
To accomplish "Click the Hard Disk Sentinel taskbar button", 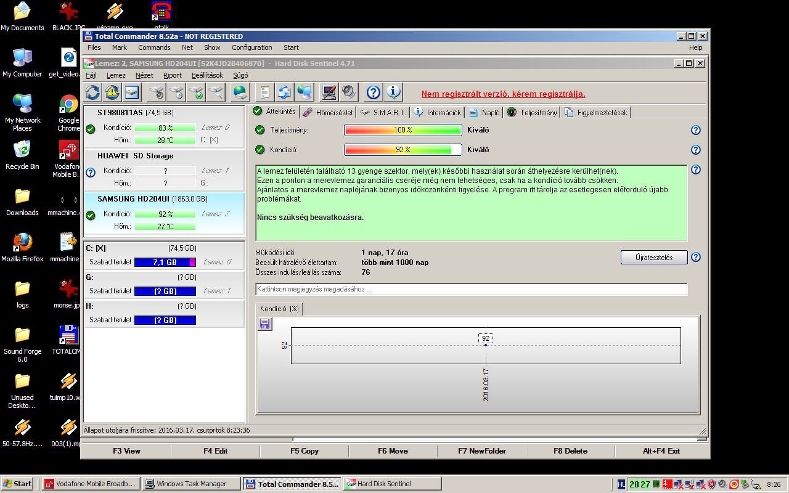I will [x=391, y=484].
